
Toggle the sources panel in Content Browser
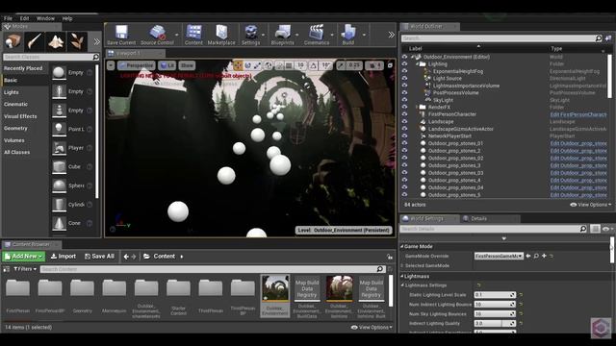click(7, 269)
